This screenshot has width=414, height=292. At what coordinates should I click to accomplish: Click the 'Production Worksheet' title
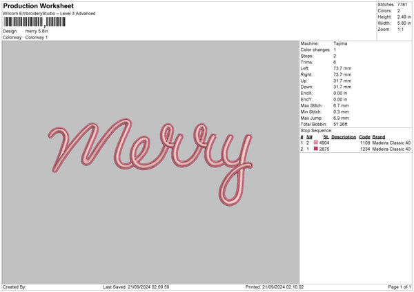38,6
